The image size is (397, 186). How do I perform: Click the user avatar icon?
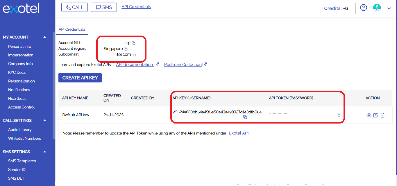point(377,8)
